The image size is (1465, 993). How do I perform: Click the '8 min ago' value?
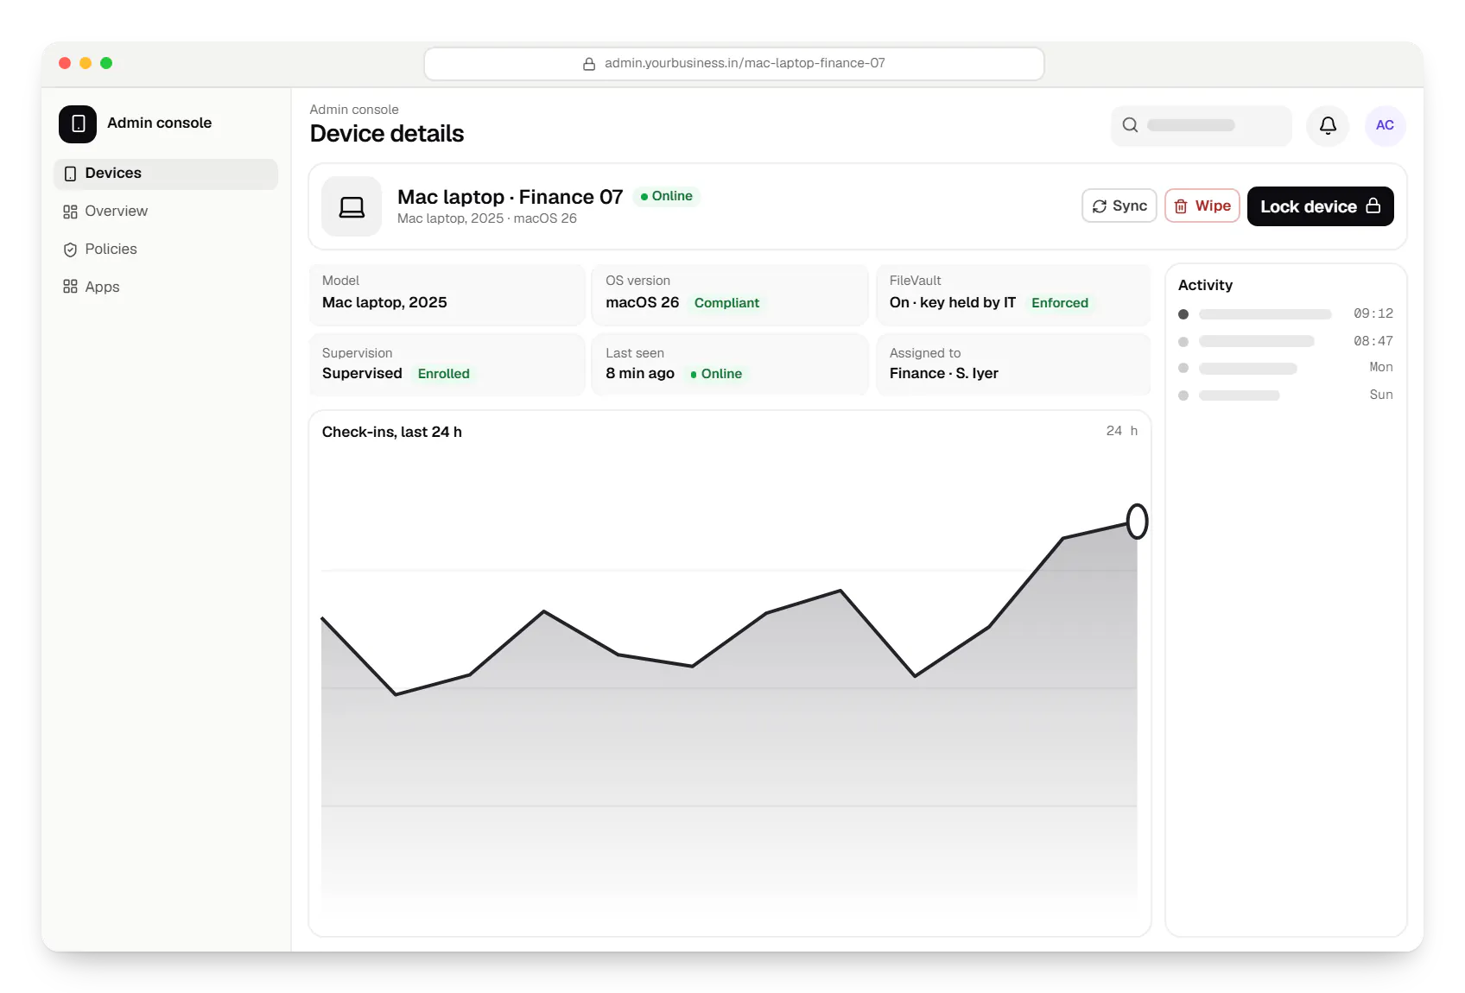tap(639, 374)
